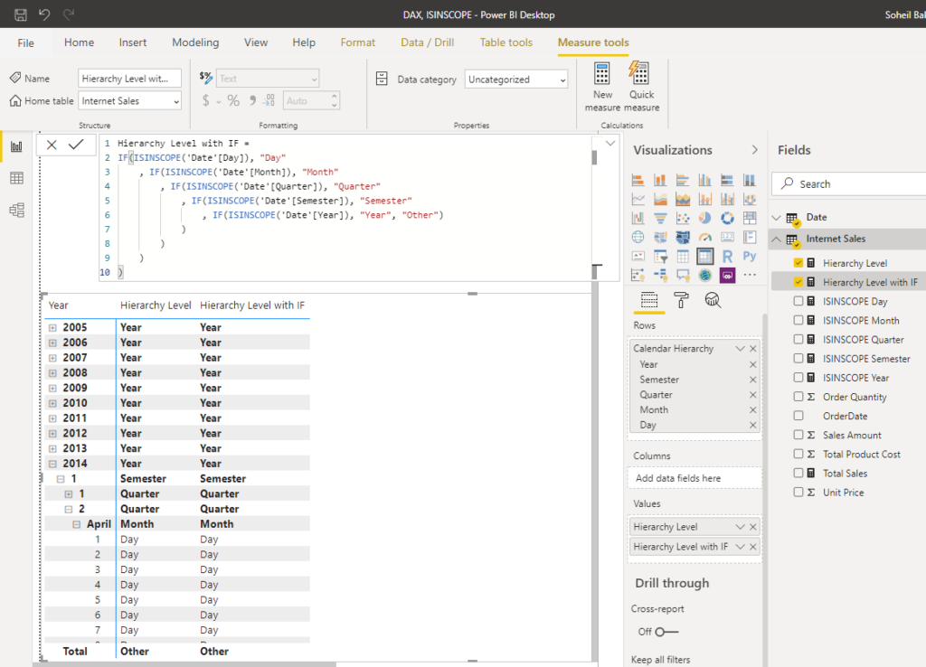Open the Format ribbon tab
Viewport: 926px width, 667px height.
(357, 42)
